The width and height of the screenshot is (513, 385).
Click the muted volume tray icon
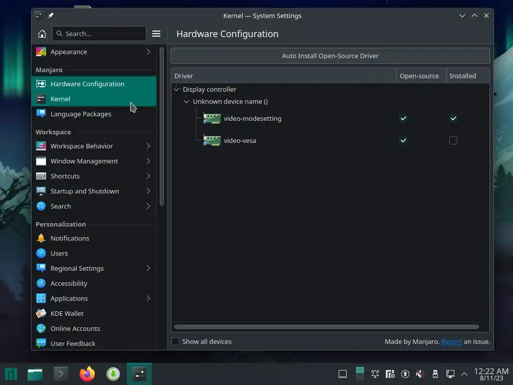pos(420,374)
